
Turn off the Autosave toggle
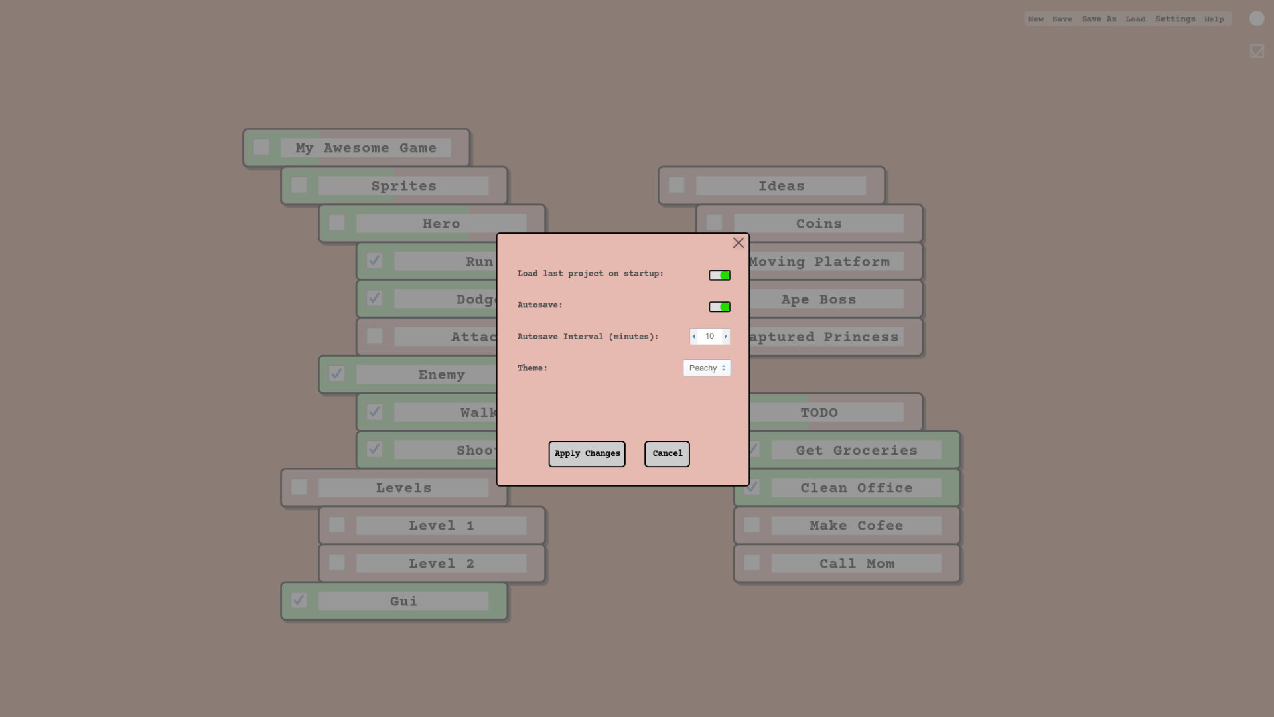719,307
